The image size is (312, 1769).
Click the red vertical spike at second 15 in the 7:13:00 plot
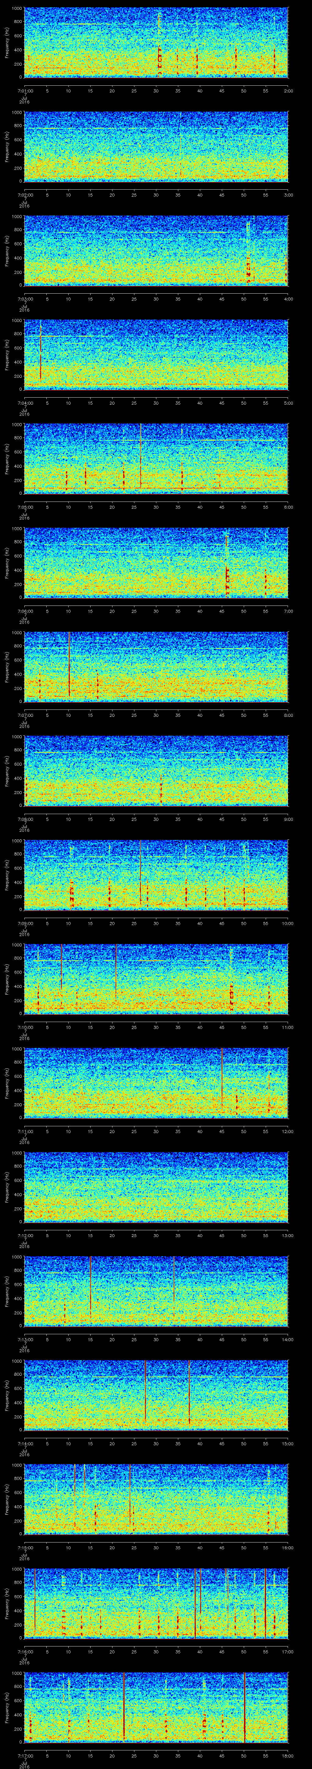90,1288
